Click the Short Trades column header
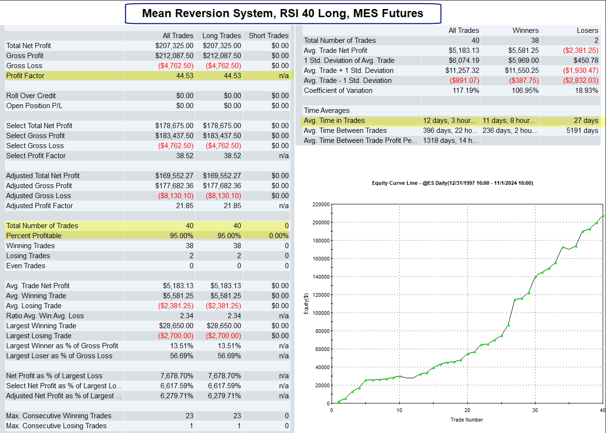Viewport: 606px width, 433px height. coord(269,36)
